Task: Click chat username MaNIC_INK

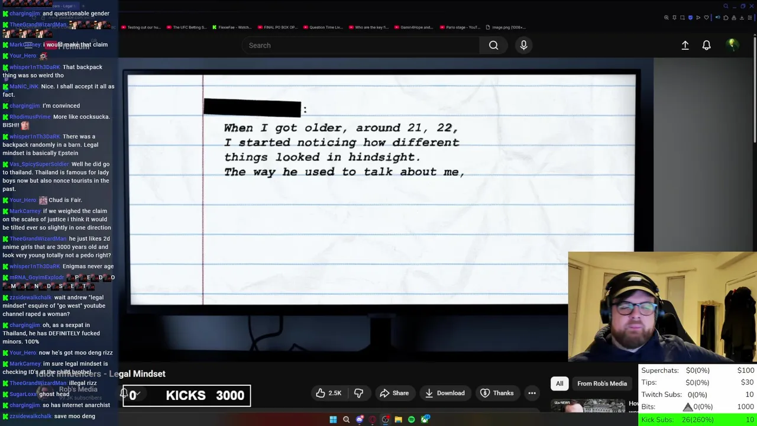Action: [24, 86]
